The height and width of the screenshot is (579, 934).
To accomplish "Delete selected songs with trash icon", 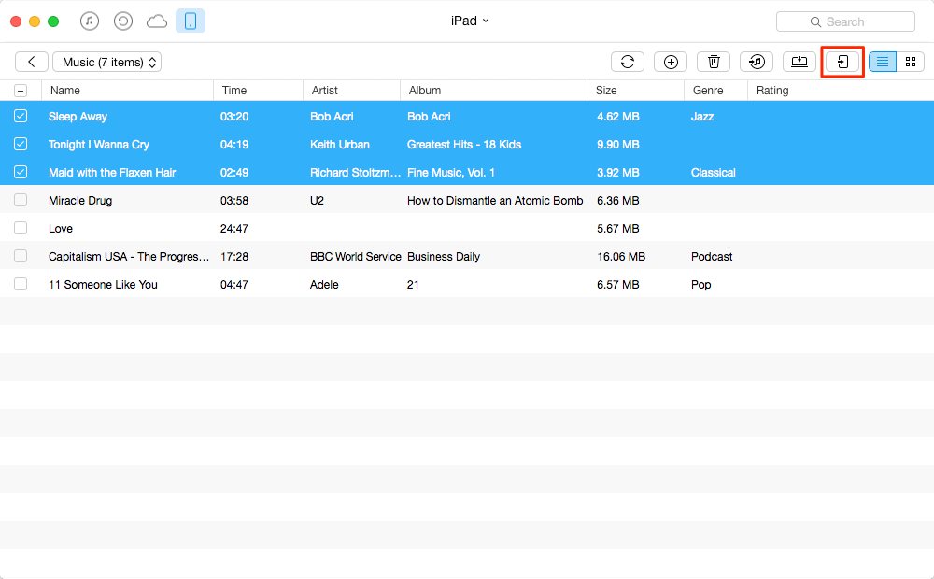I will (x=714, y=62).
